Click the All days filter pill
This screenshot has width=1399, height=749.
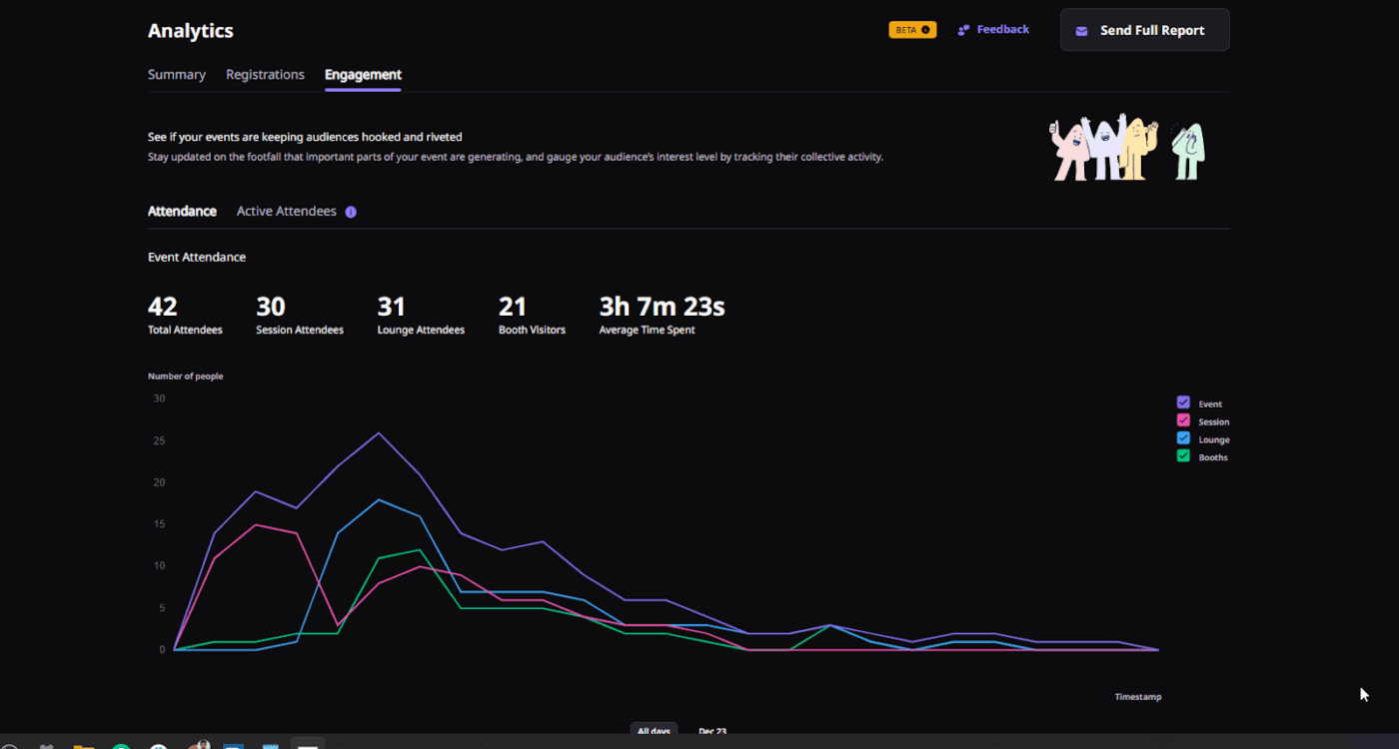[654, 731]
